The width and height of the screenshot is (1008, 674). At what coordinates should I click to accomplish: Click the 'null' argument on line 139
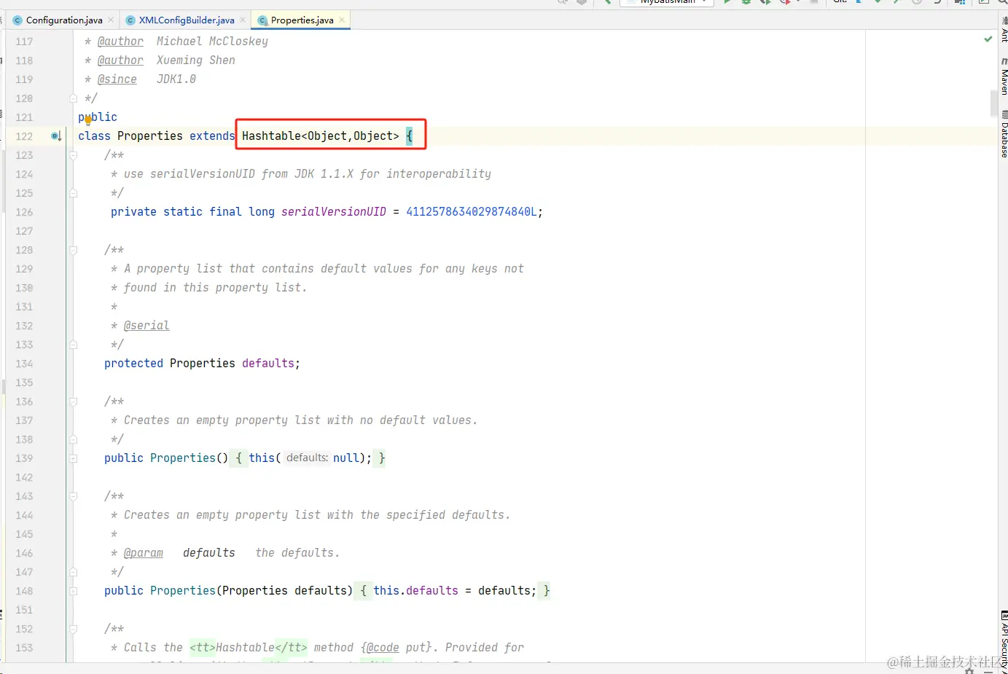tap(346, 458)
